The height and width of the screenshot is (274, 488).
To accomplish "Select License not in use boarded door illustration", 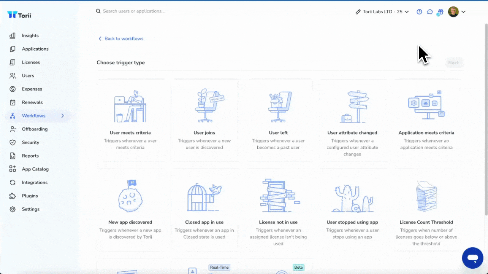I will click(x=279, y=196).
